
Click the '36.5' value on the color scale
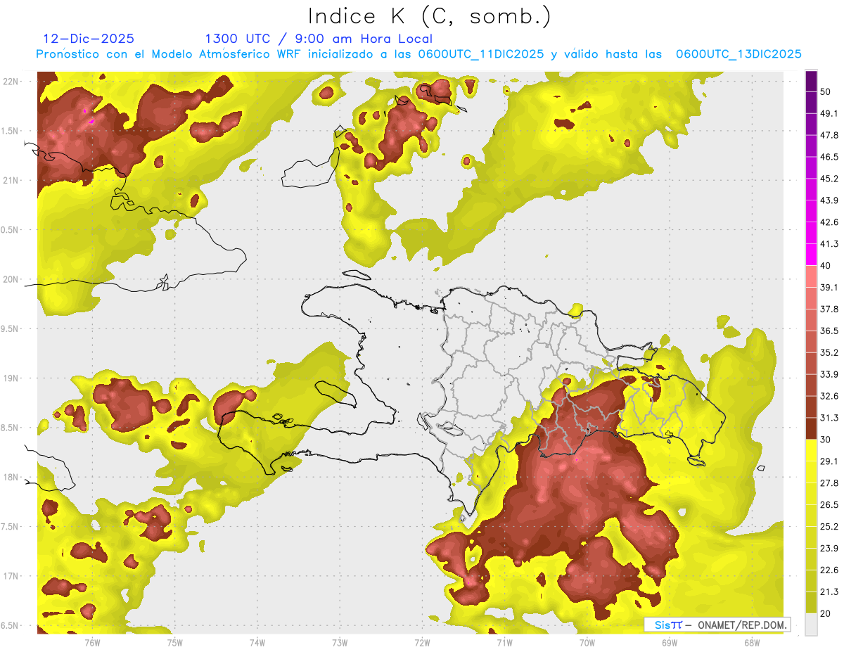click(x=829, y=331)
